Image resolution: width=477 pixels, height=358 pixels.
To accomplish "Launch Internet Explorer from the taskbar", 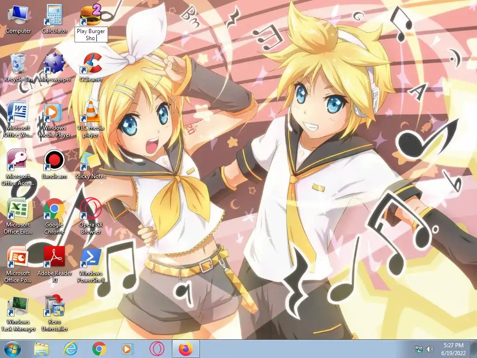I will (71, 349).
